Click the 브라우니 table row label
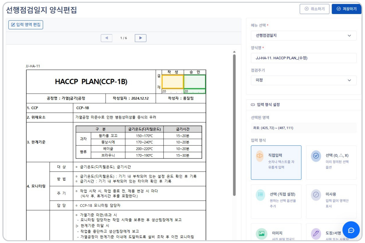This screenshot has height=243, width=365. 109,155
